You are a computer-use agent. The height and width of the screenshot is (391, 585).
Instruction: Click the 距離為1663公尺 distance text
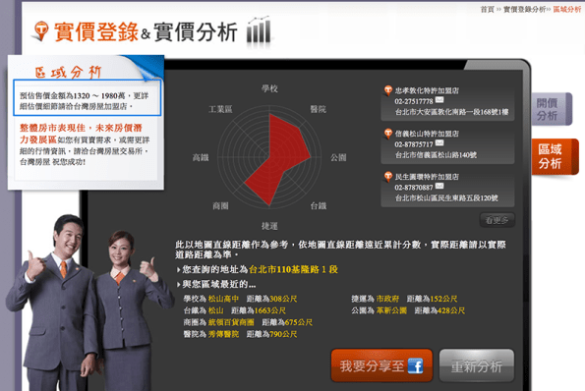259,310
